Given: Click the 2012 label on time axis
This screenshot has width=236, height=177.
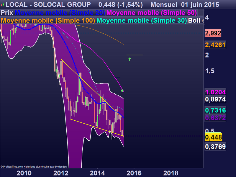Looking at the screenshot, I should [61, 173].
